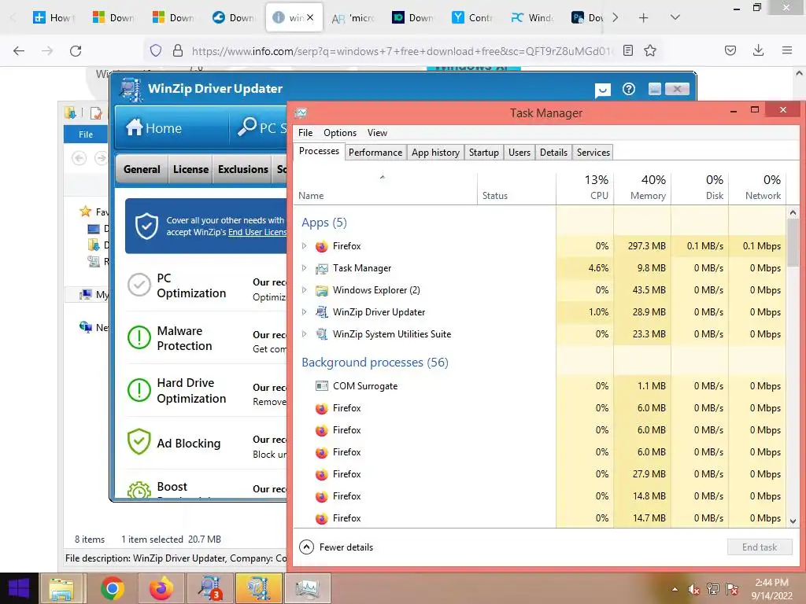Click the muted volume tray icon
The image size is (806, 604).
(694, 589)
